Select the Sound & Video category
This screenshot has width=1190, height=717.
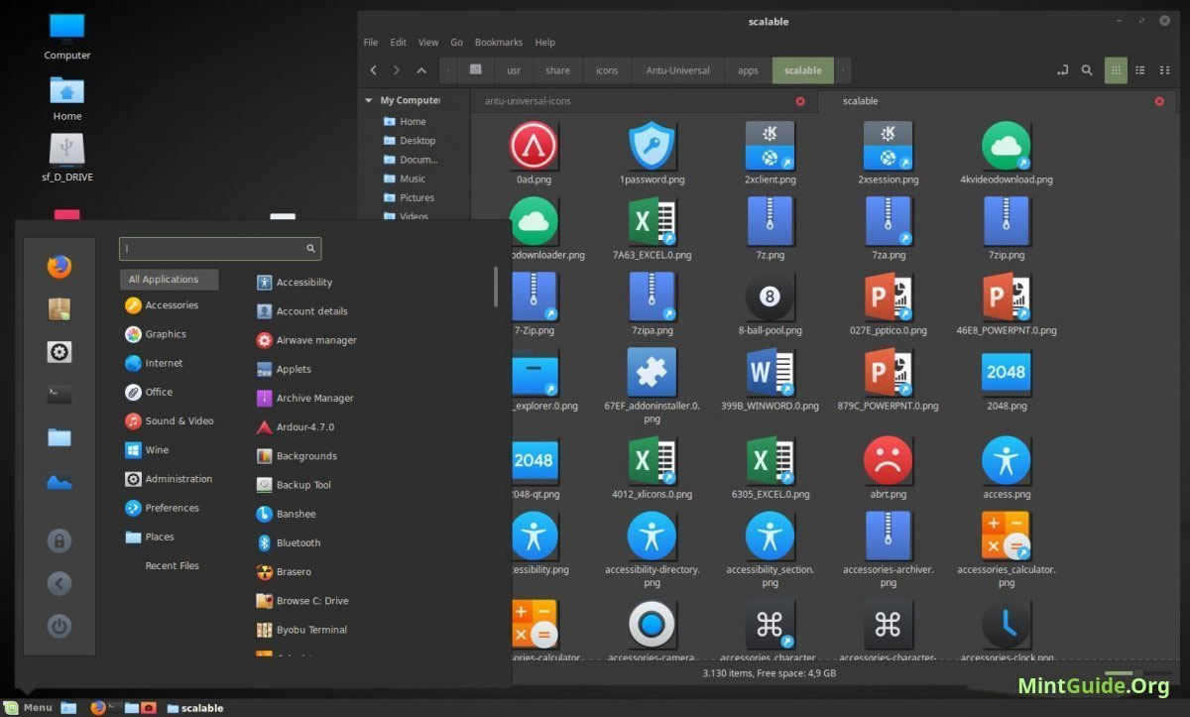[x=169, y=420]
